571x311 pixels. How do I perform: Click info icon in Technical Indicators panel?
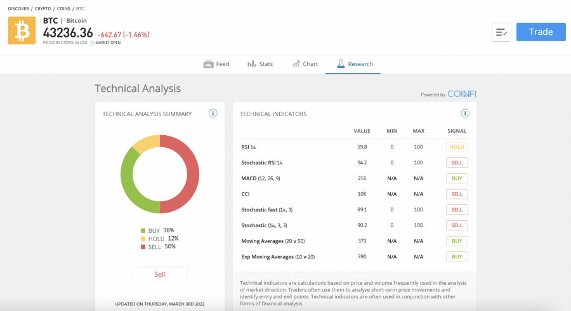point(465,113)
